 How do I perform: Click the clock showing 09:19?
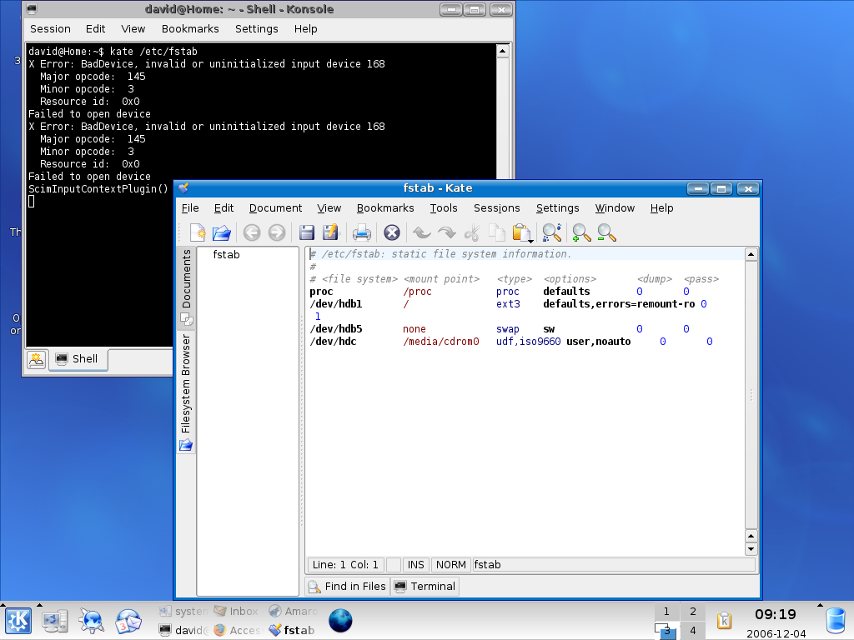(x=775, y=614)
